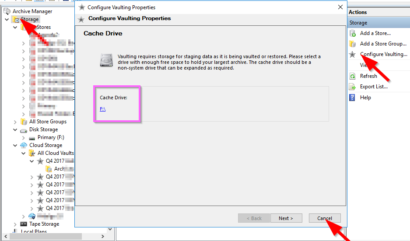Expand the All Store Groups node
The image size is (410, 241).
tap(15, 122)
